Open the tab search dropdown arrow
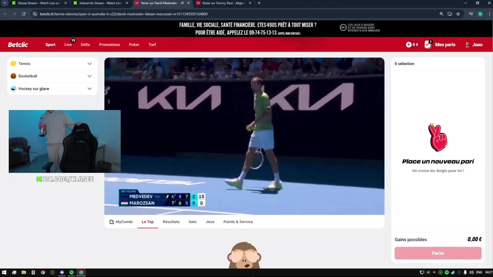 click(5, 3)
